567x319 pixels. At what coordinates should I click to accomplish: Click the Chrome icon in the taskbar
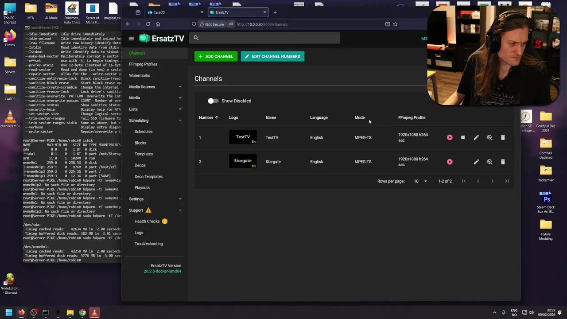pyautogui.click(x=82, y=313)
